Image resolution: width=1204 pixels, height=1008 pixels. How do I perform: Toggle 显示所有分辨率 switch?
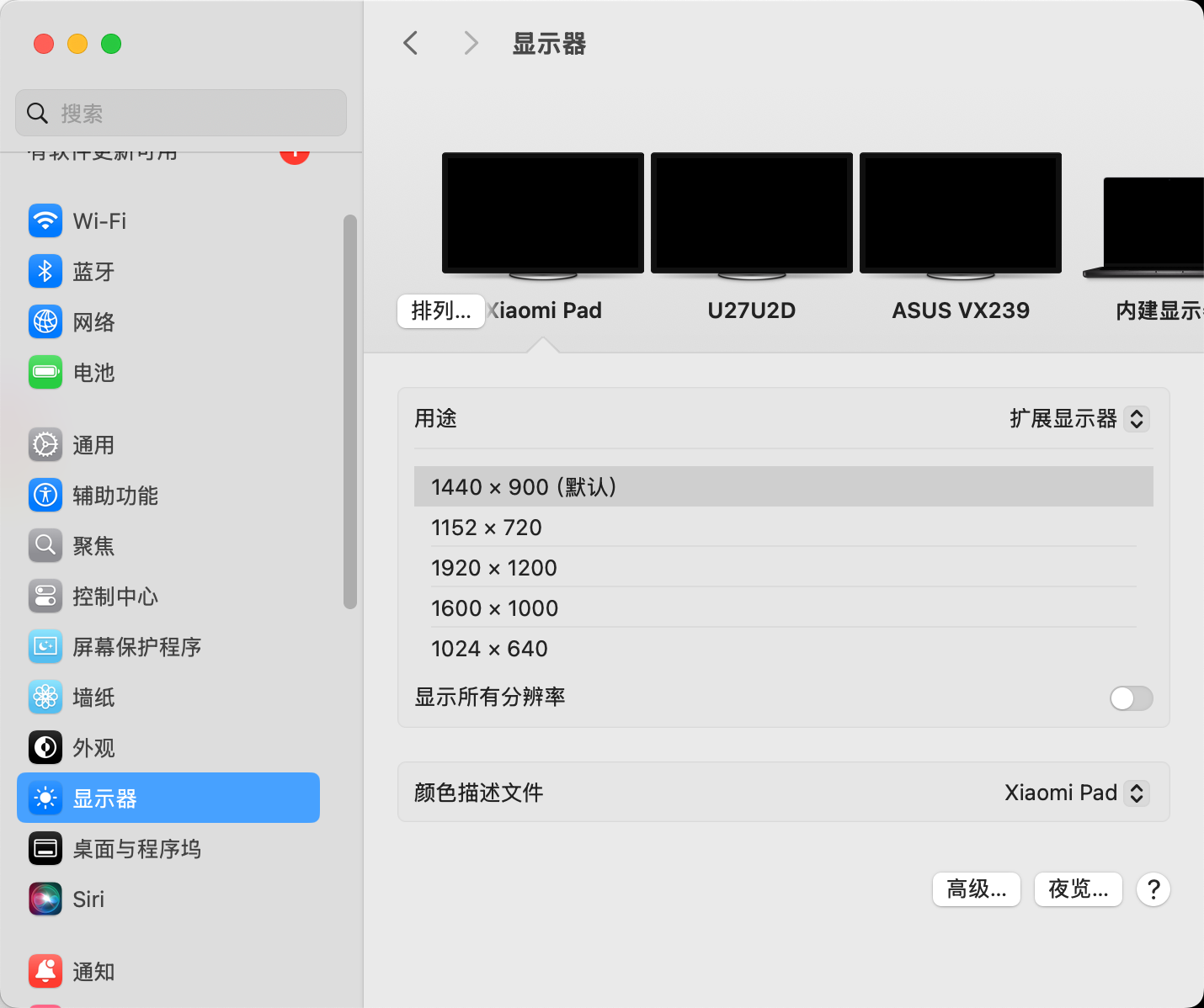(x=1131, y=698)
